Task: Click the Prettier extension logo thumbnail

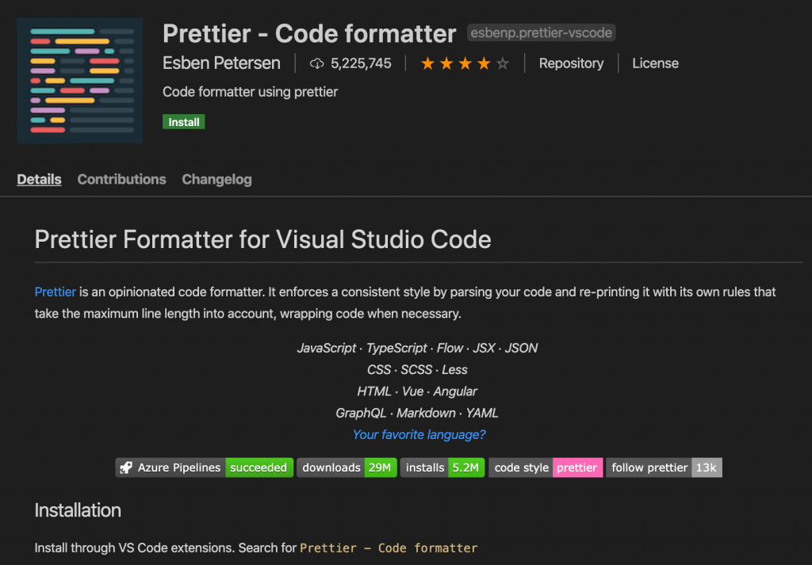Action: click(80, 81)
